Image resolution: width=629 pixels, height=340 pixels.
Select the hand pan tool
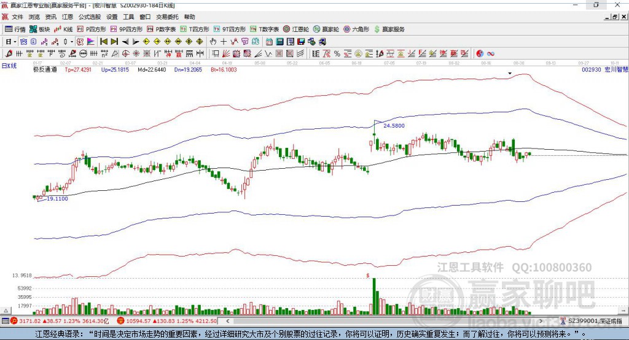click(x=213, y=42)
